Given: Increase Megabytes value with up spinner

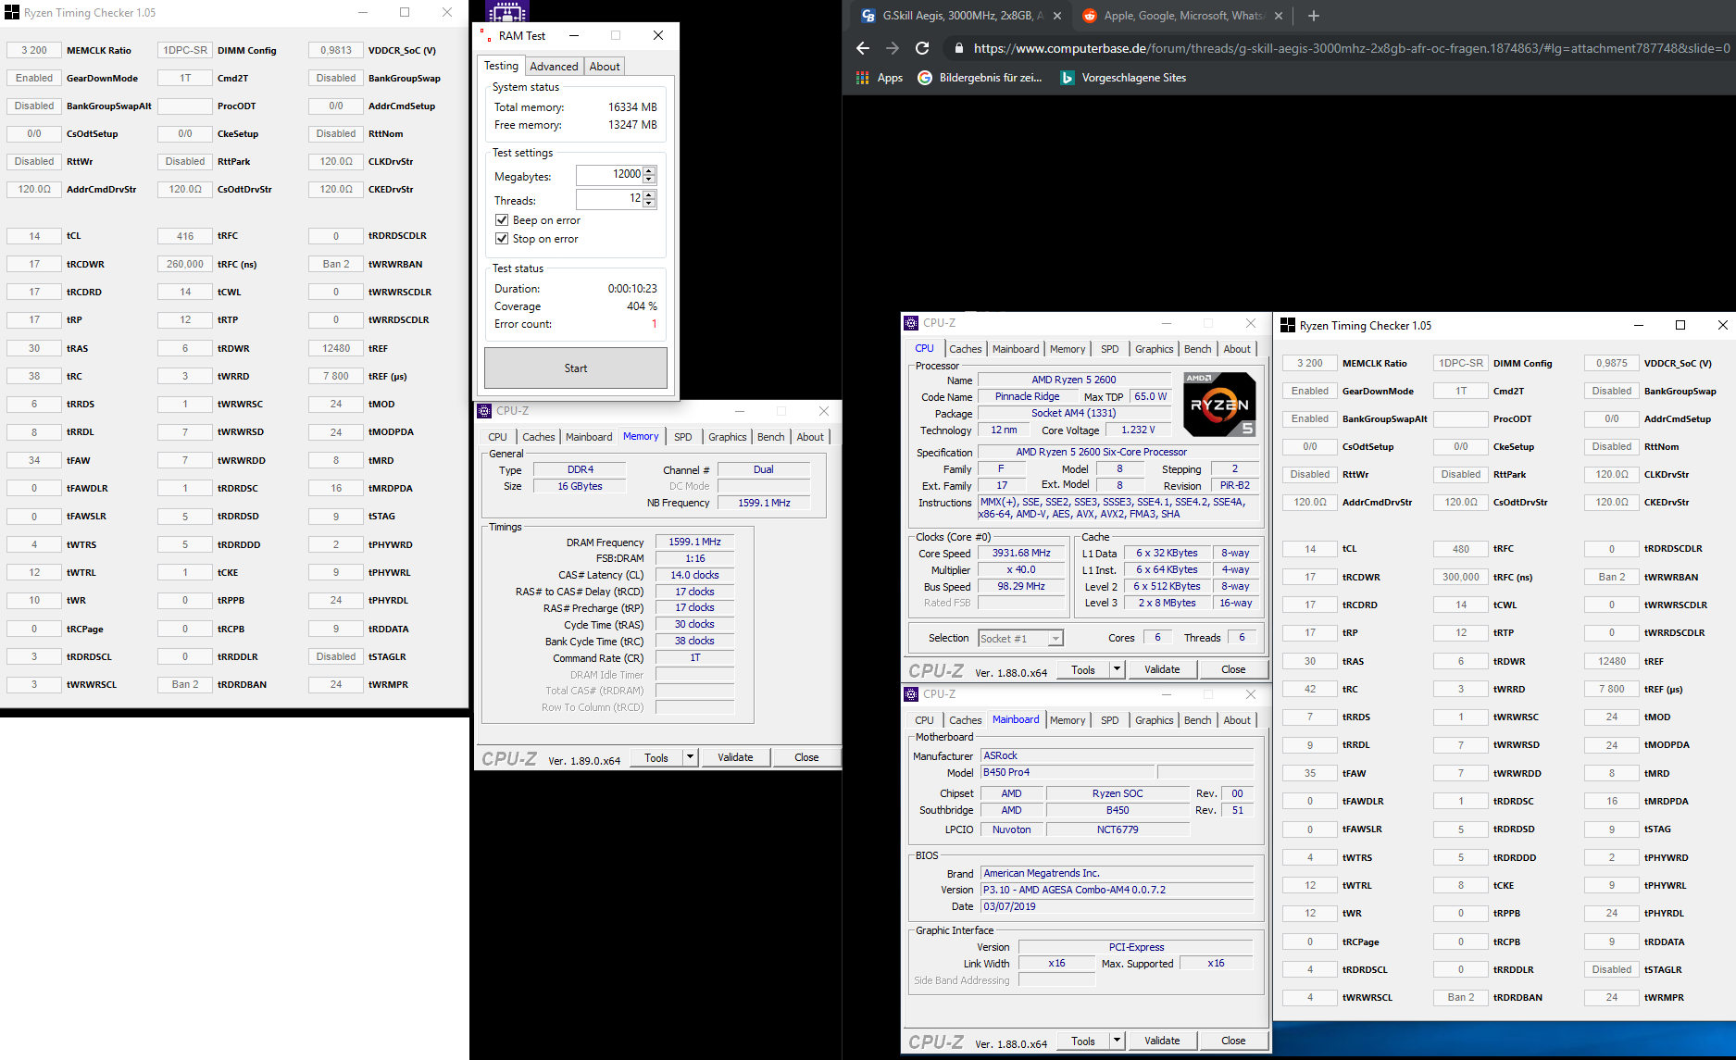Looking at the screenshot, I should (649, 170).
